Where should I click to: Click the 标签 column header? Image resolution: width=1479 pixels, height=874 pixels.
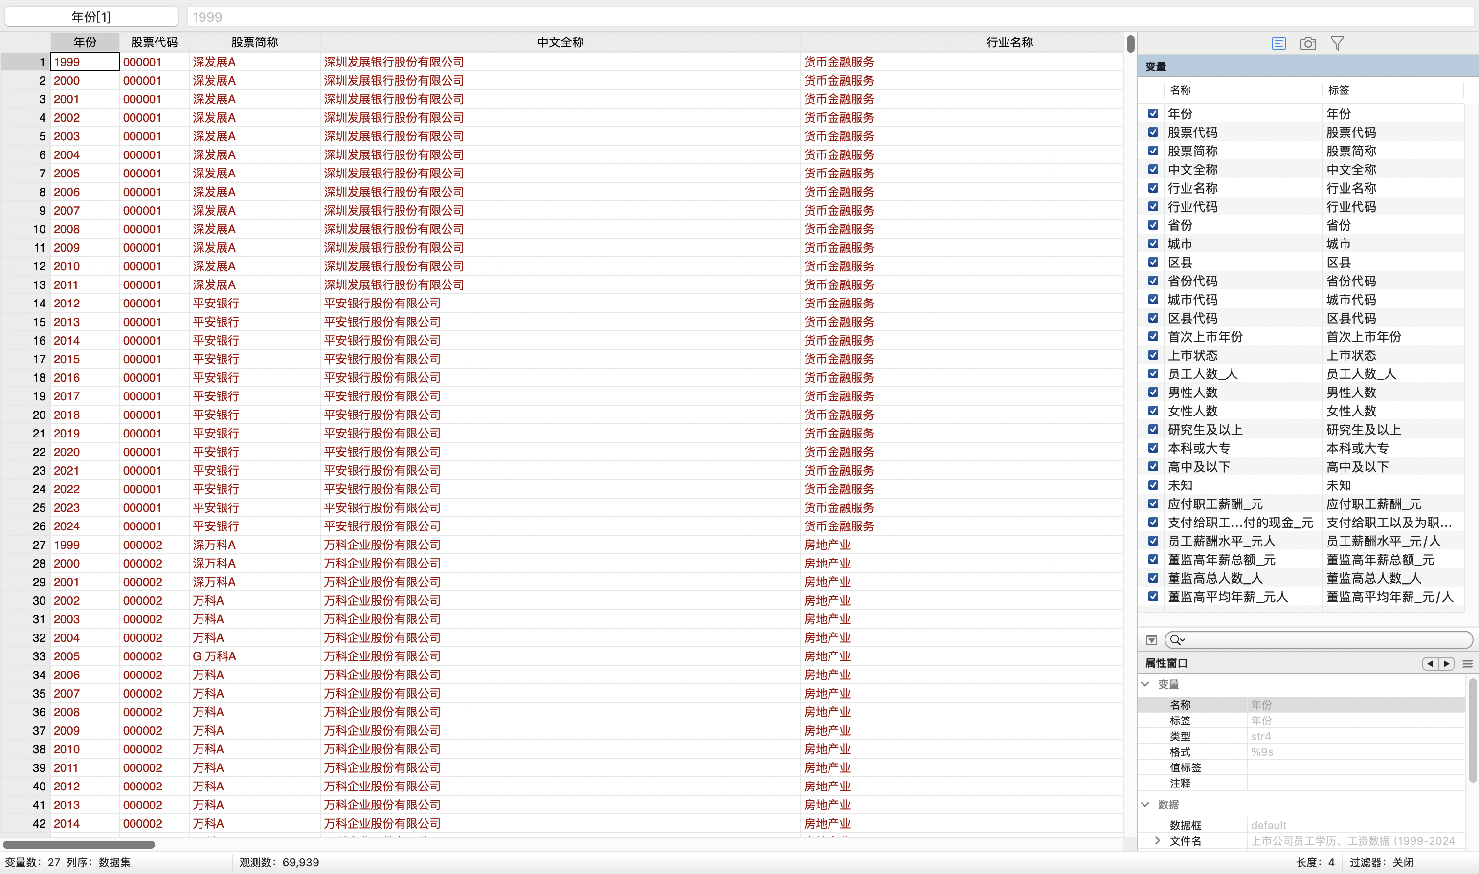click(1338, 90)
